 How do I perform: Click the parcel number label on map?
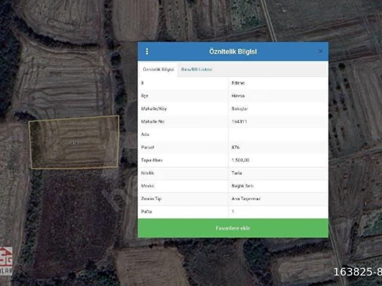click(74, 143)
